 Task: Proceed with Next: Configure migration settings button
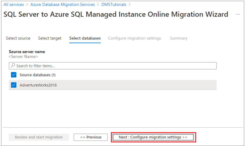[153, 137]
